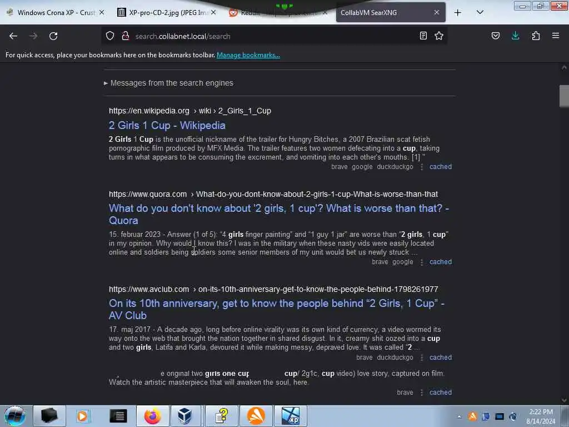Close the XP-pro-CD-2.jpg tab

tap(213, 12)
